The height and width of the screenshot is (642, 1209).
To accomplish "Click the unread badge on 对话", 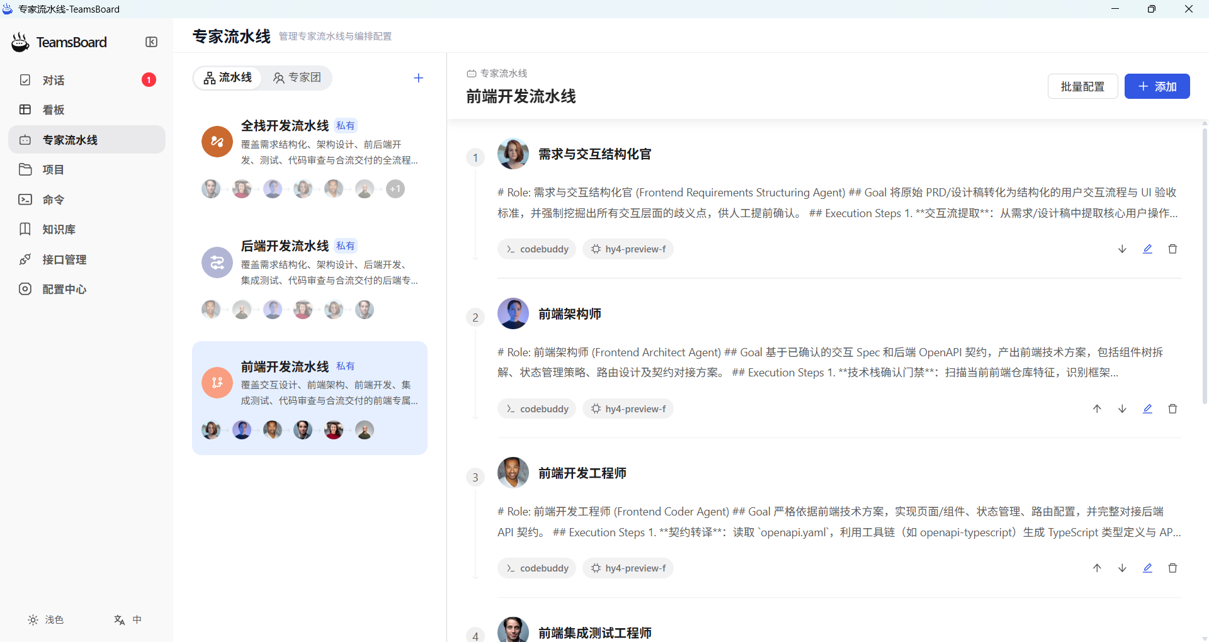I will point(149,80).
